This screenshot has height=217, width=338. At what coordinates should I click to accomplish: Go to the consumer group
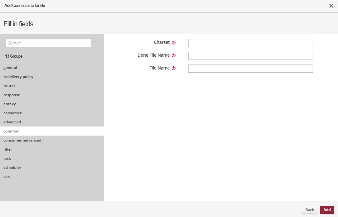13,113
